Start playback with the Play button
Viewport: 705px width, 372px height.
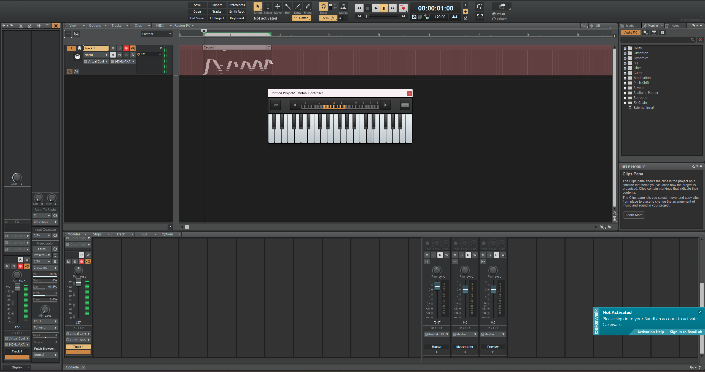coord(376,8)
